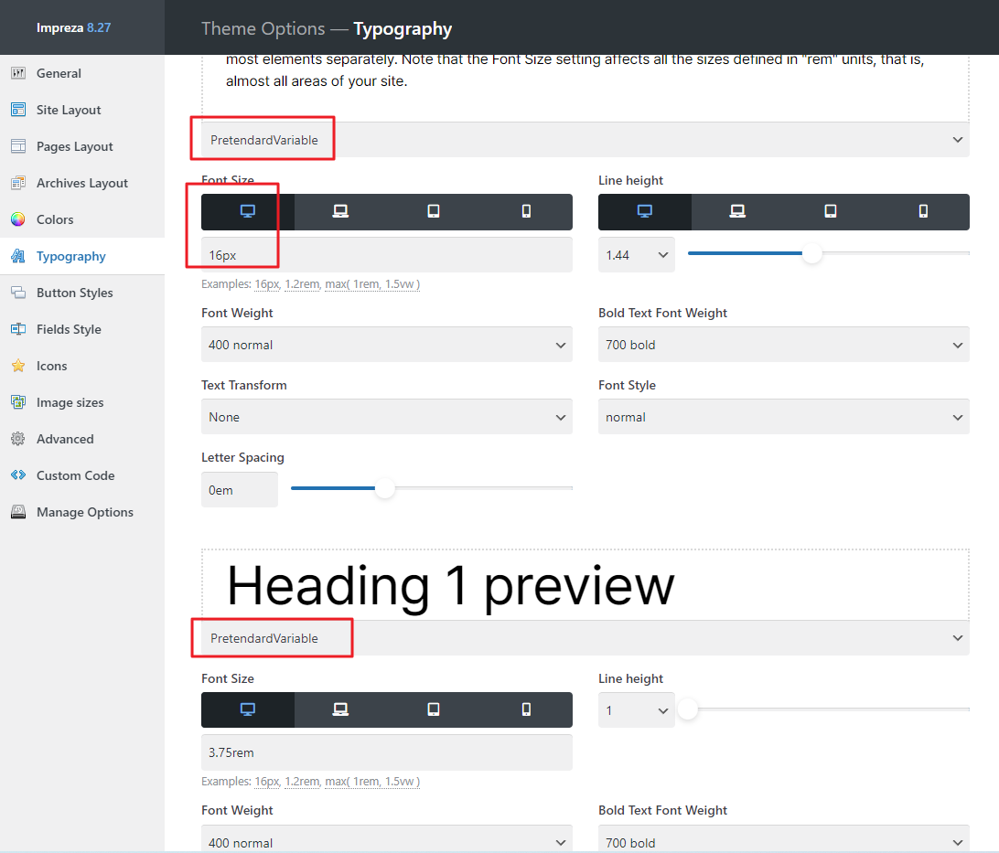The width and height of the screenshot is (999, 853).
Task: Select mobile view for Heading 1 Font Size
Action: click(x=526, y=709)
